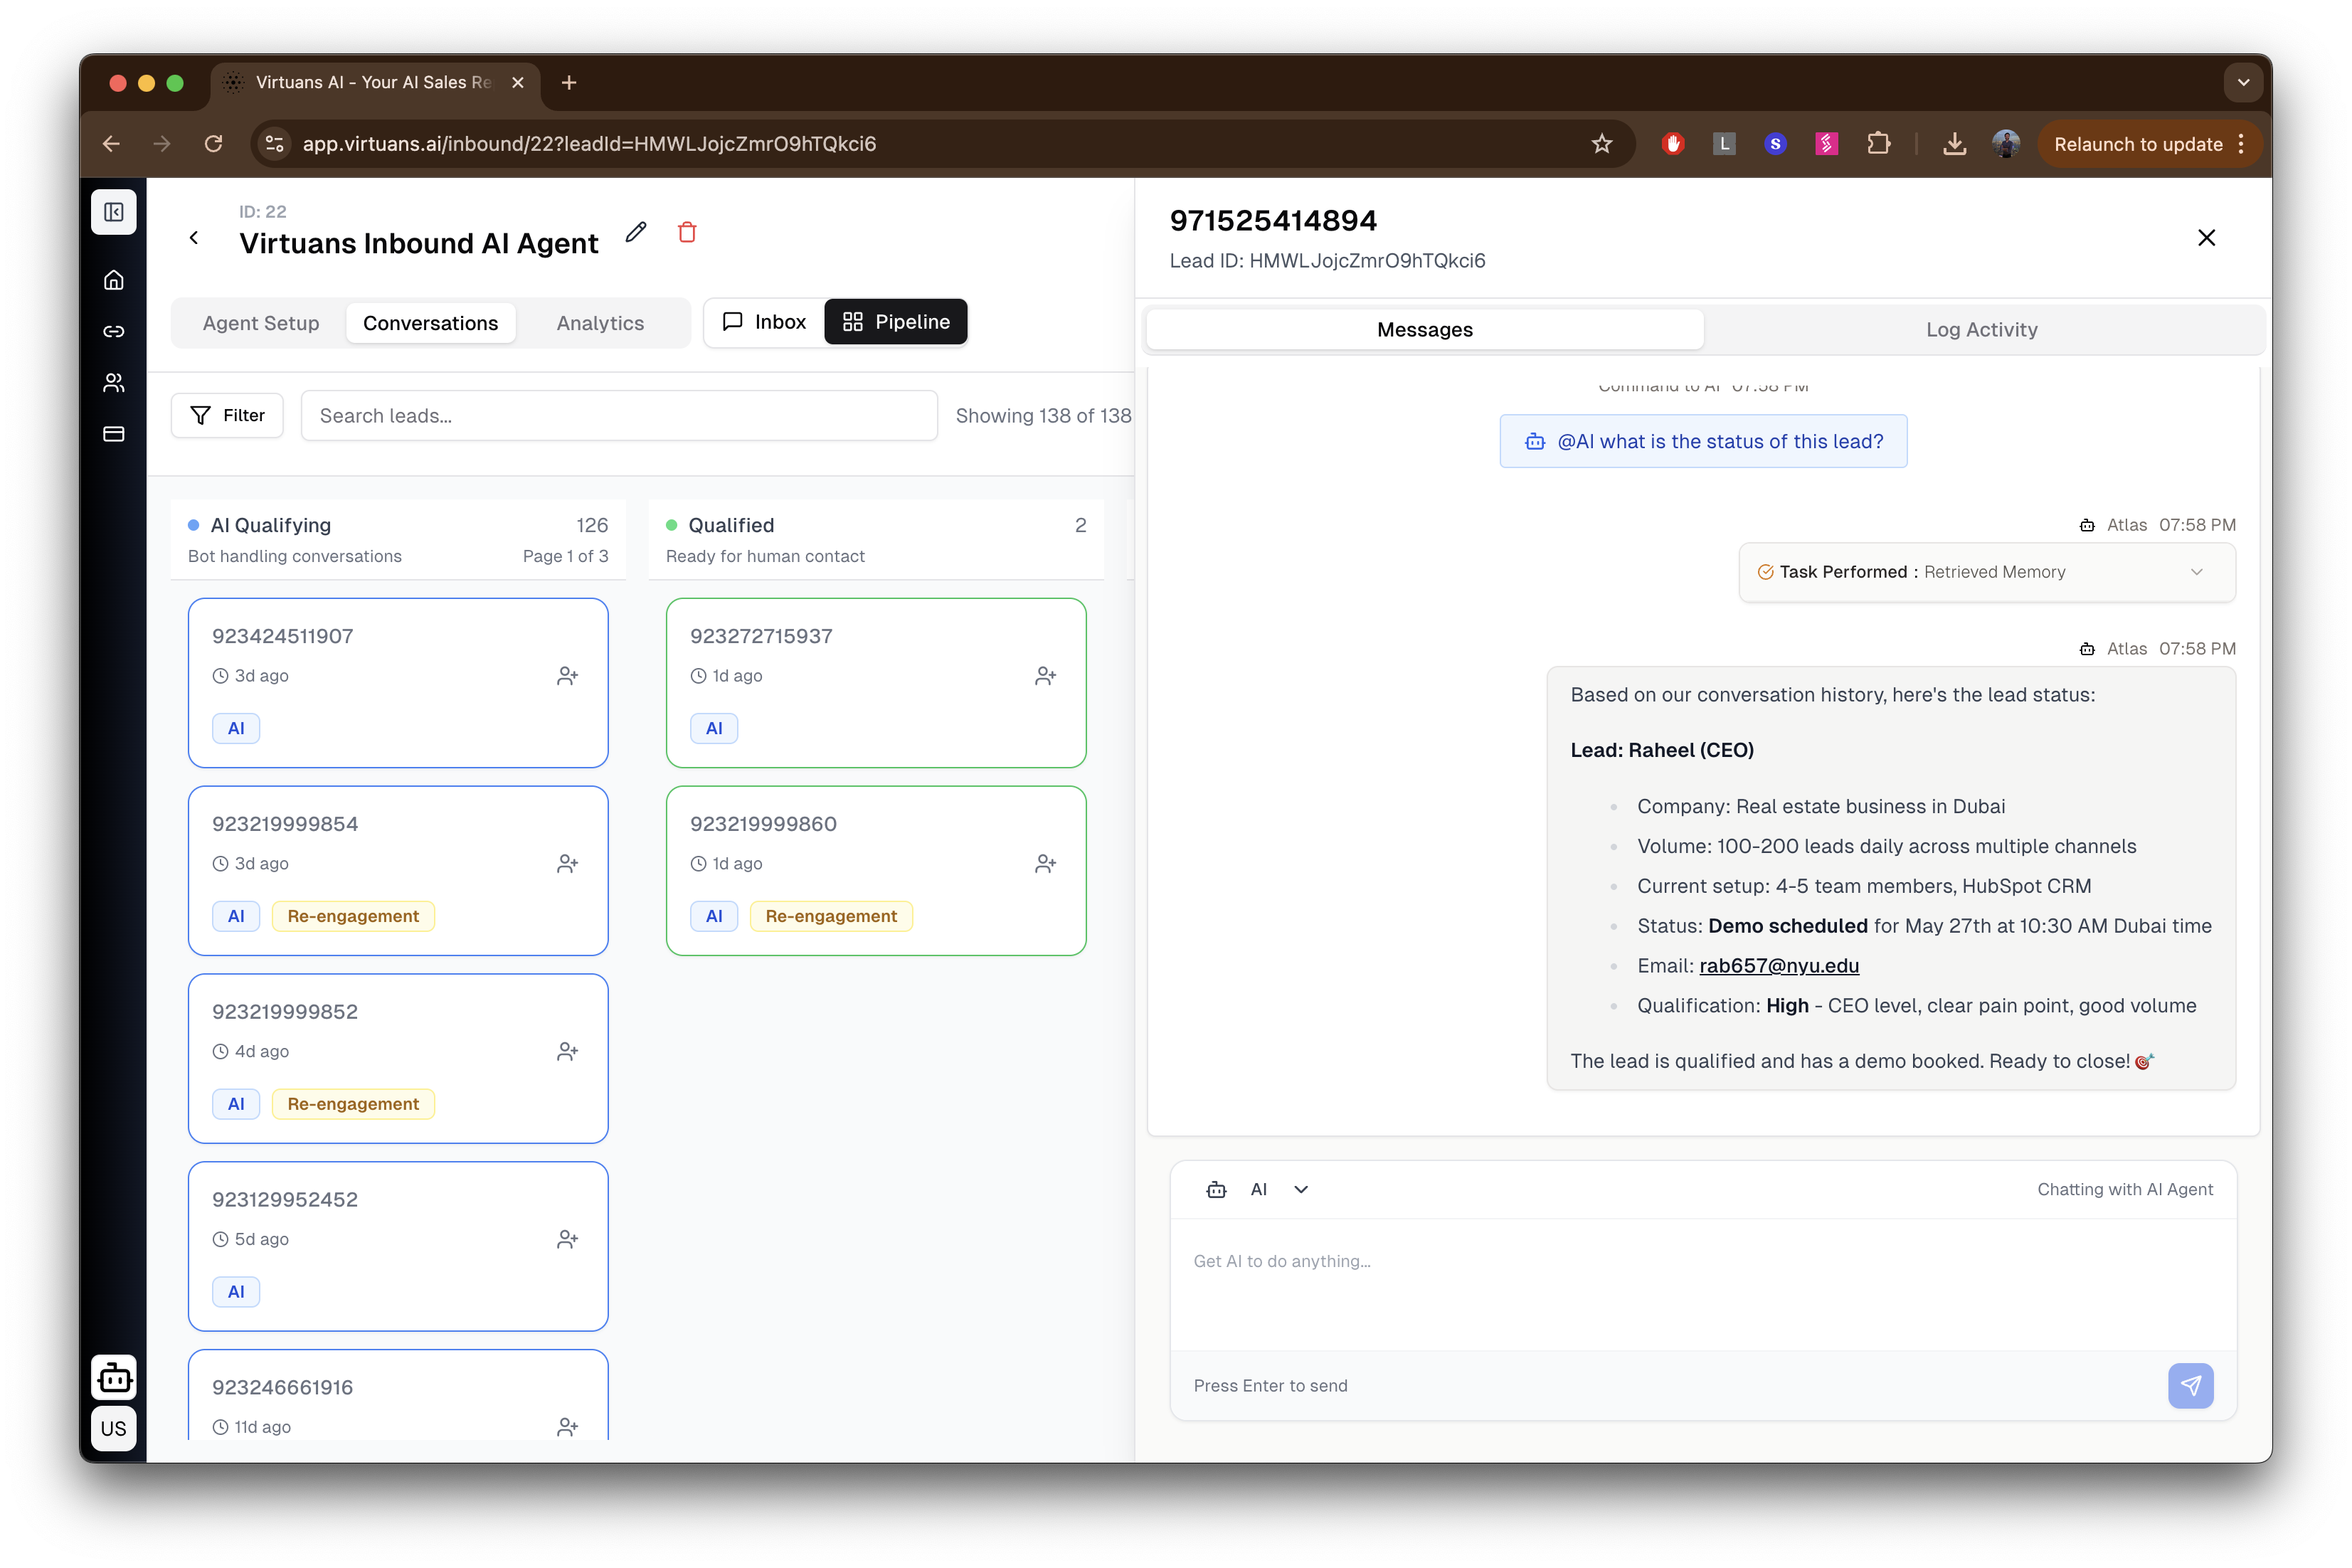Open the Home icon in sidebar

coord(114,280)
